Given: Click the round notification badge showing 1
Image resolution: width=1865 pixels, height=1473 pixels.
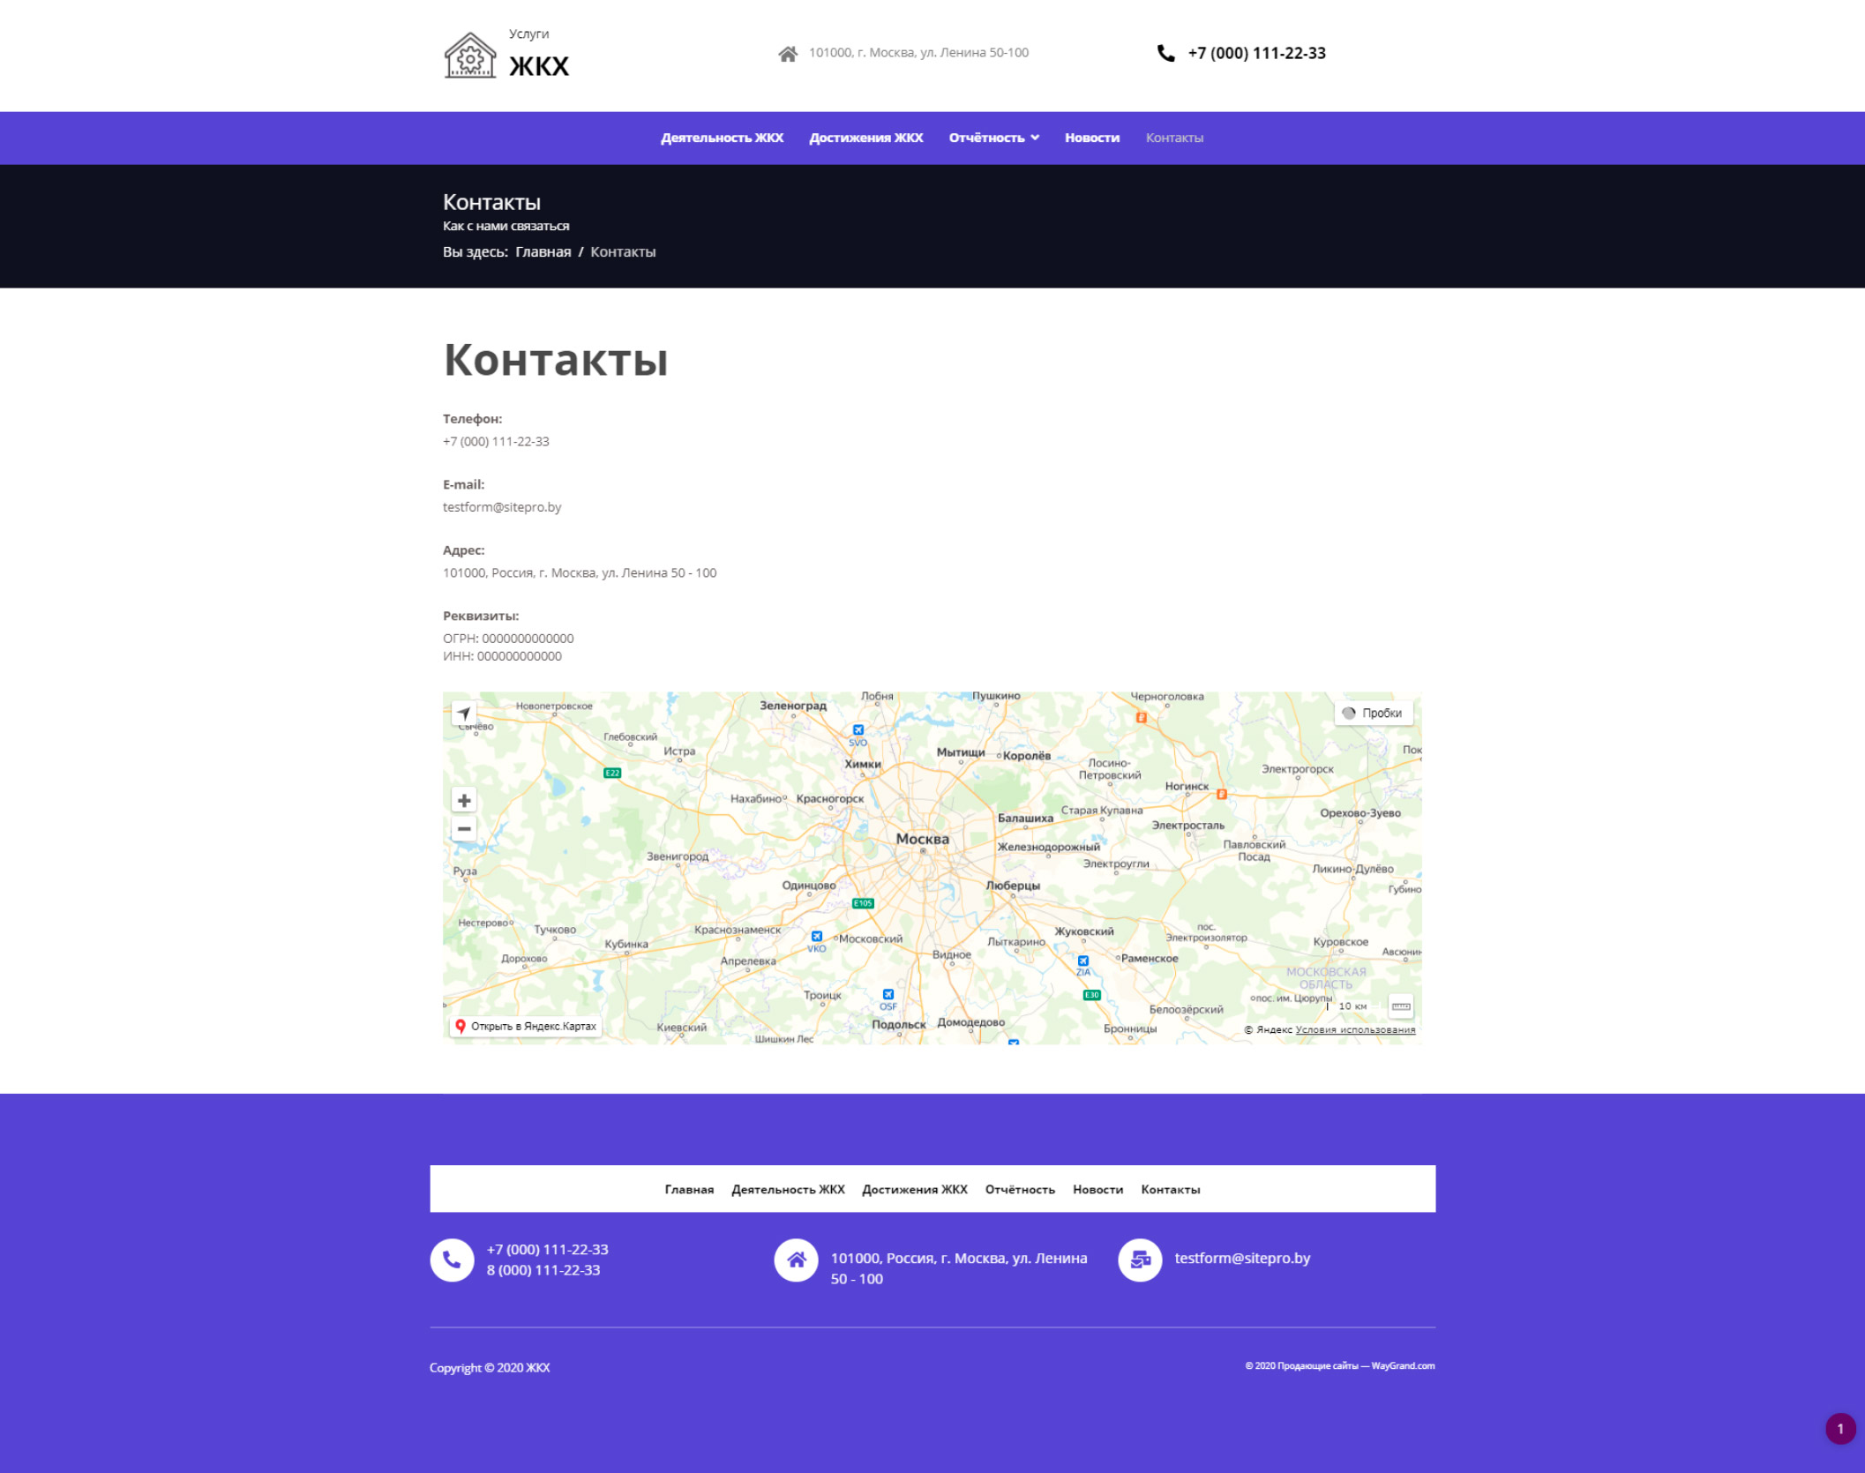Looking at the screenshot, I should (1839, 1429).
